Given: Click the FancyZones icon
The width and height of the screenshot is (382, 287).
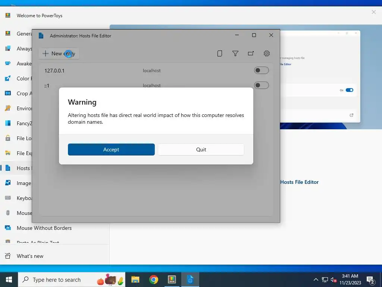Looking at the screenshot, I should pos(8,123).
